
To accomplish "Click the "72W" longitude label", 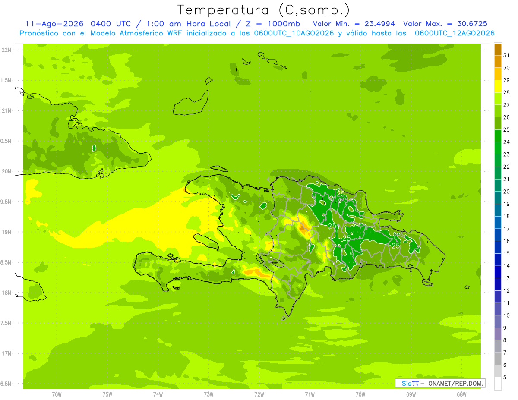I will [259, 394].
